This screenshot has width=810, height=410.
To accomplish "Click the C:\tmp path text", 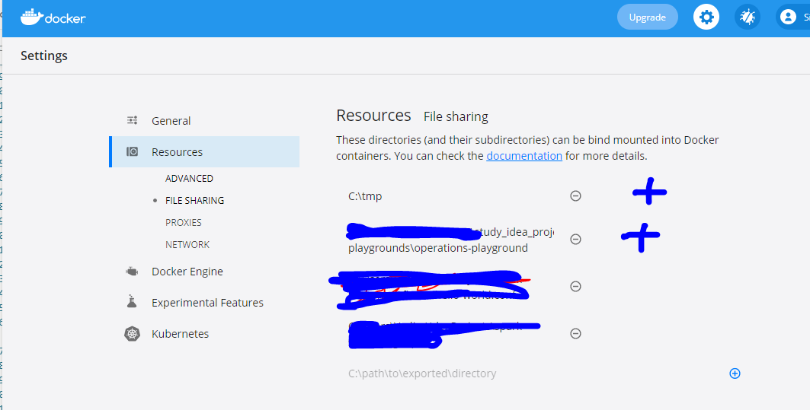I will click(365, 196).
